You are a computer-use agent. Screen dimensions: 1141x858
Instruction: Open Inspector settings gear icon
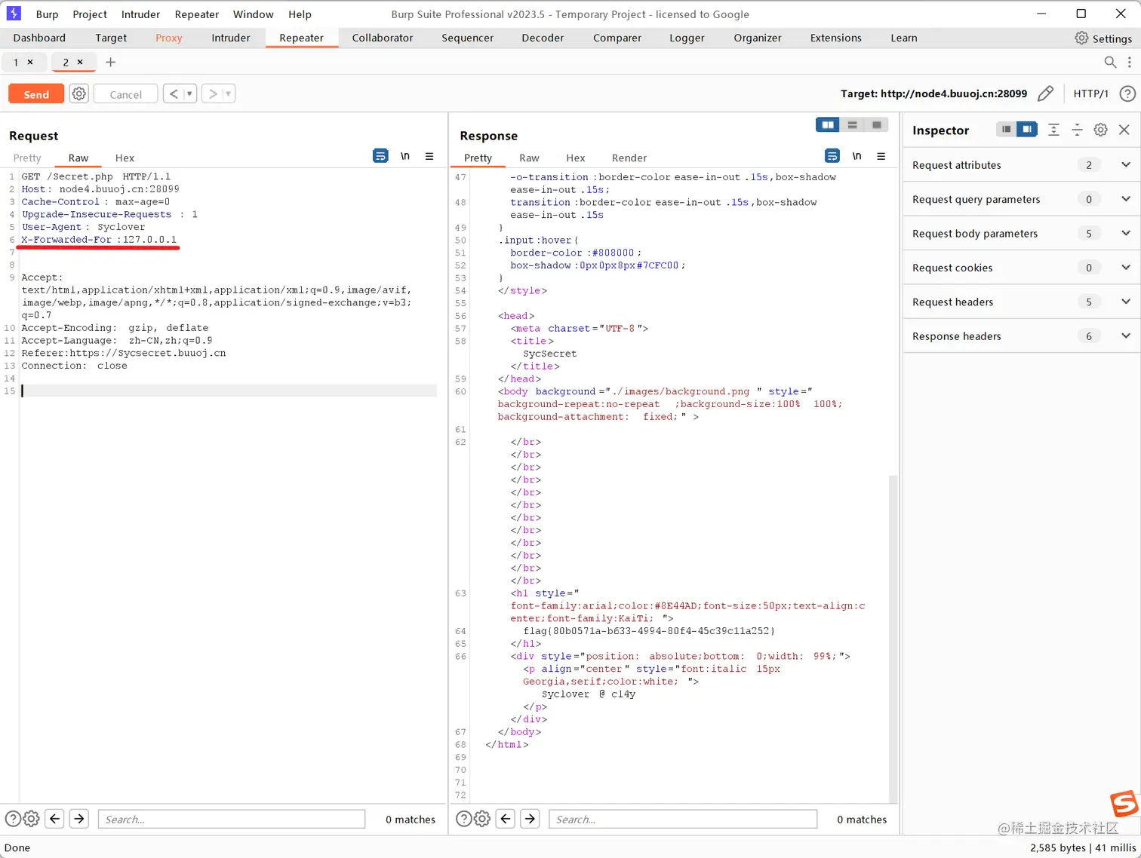click(x=1100, y=130)
